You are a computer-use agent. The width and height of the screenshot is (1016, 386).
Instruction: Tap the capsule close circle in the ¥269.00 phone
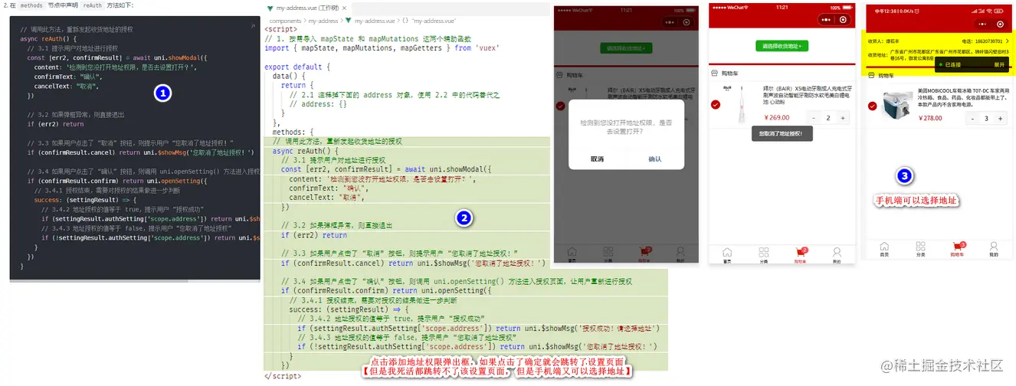coord(842,19)
